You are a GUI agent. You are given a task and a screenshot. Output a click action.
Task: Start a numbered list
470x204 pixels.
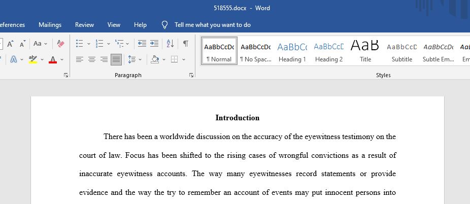(x=99, y=44)
